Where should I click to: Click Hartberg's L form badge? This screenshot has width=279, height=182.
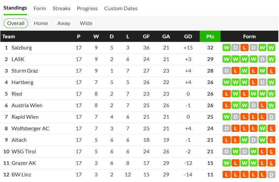click(x=254, y=82)
